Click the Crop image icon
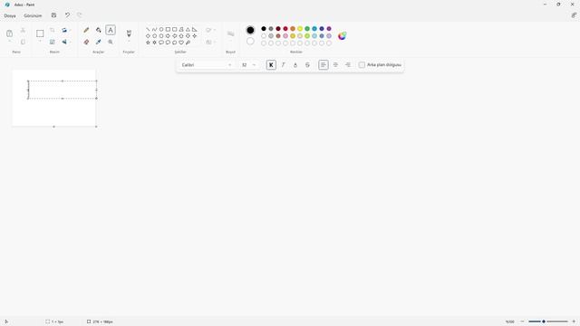The width and height of the screenshot is (580, 326). (x=53, y=30)
